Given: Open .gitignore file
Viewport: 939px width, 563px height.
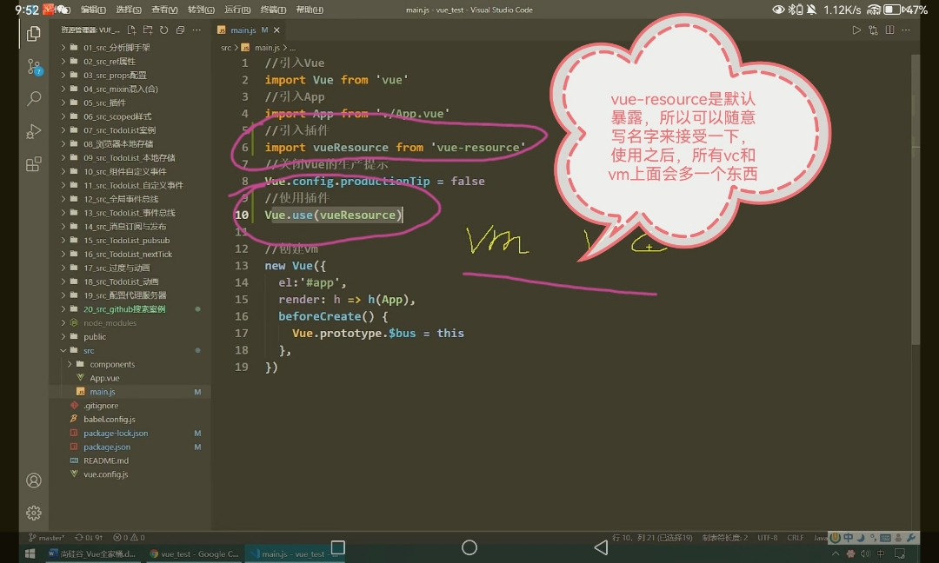Looking at the screenshot, I should point(130,405).
